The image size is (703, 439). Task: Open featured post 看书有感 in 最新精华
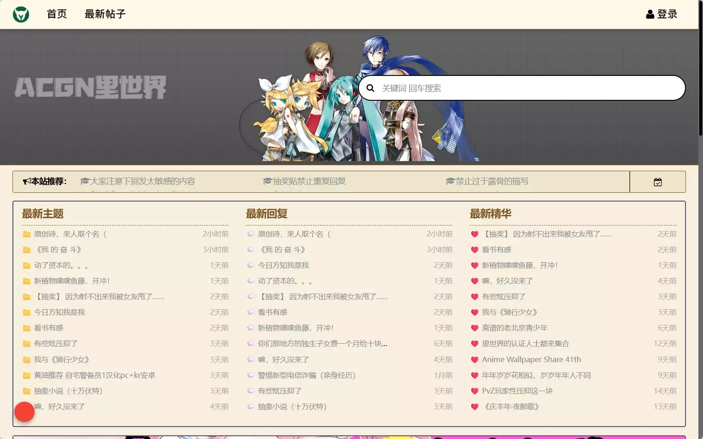tap(497, 250)
